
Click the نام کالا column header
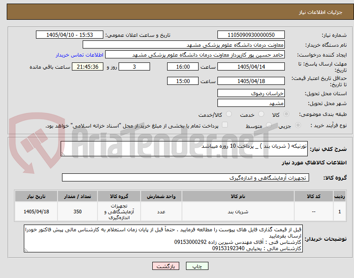[238, 196]
